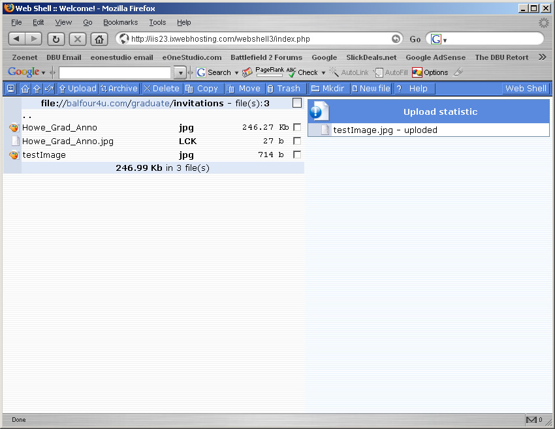555x429 pixels.
Task: Click Trash in Web Shell toolbar
Action: coord(283,89)
